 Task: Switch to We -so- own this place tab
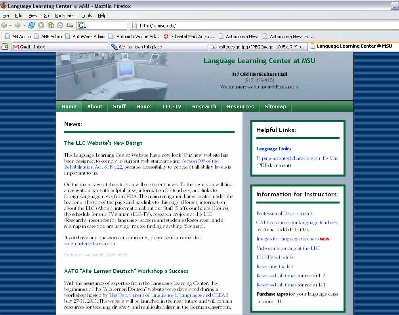pyautogui.click(x=159, y=47)
